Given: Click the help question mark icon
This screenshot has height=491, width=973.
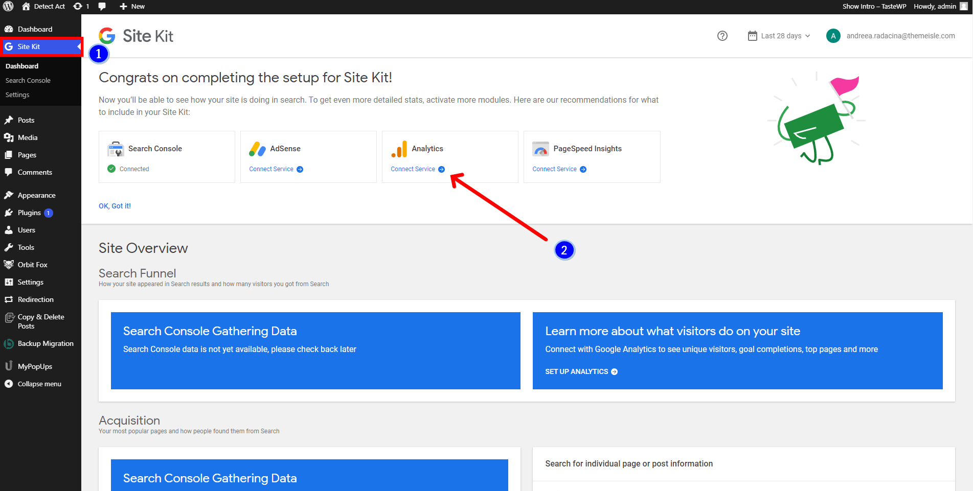Looking at the screenshot, I should click(722, 36).
